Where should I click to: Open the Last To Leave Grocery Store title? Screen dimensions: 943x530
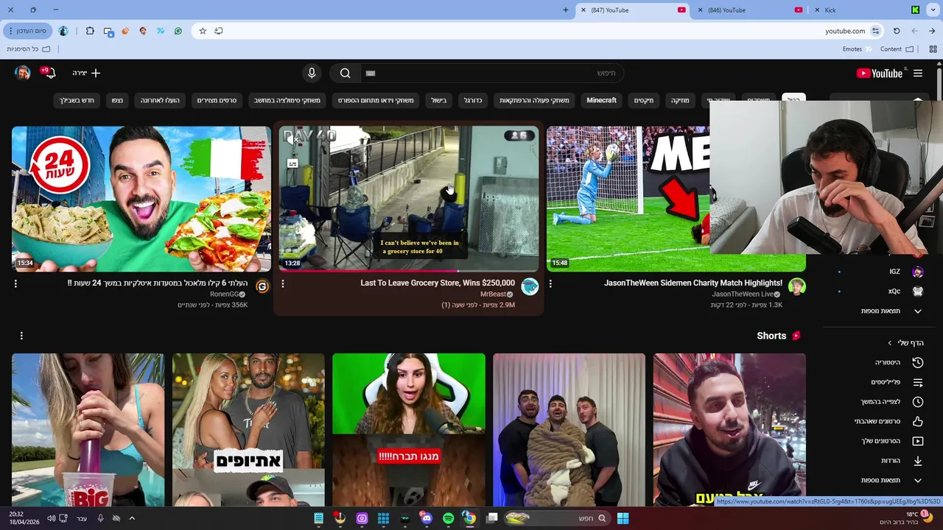point(438,283)
